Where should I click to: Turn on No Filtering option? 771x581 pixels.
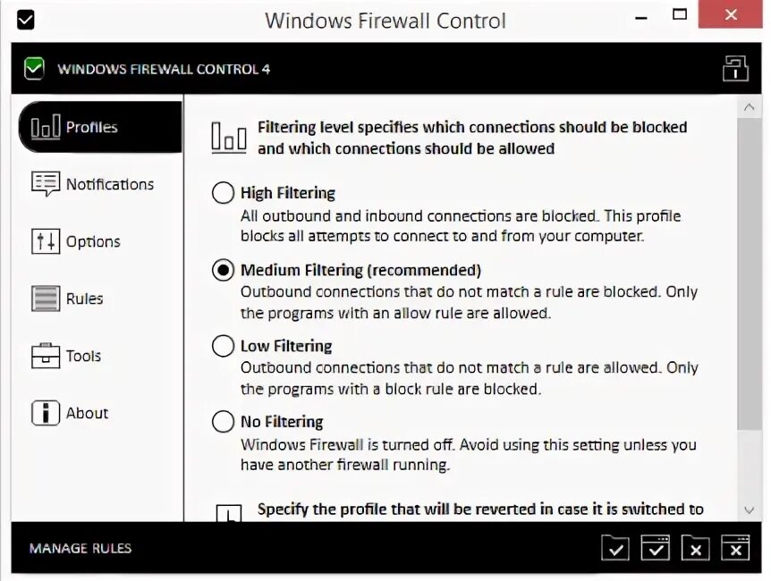(223, 422)
